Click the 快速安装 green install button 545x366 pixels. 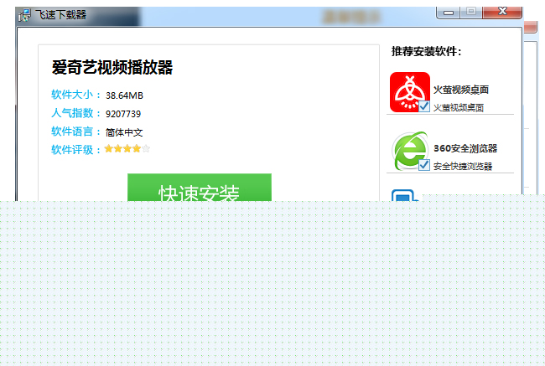pos(200,187)
